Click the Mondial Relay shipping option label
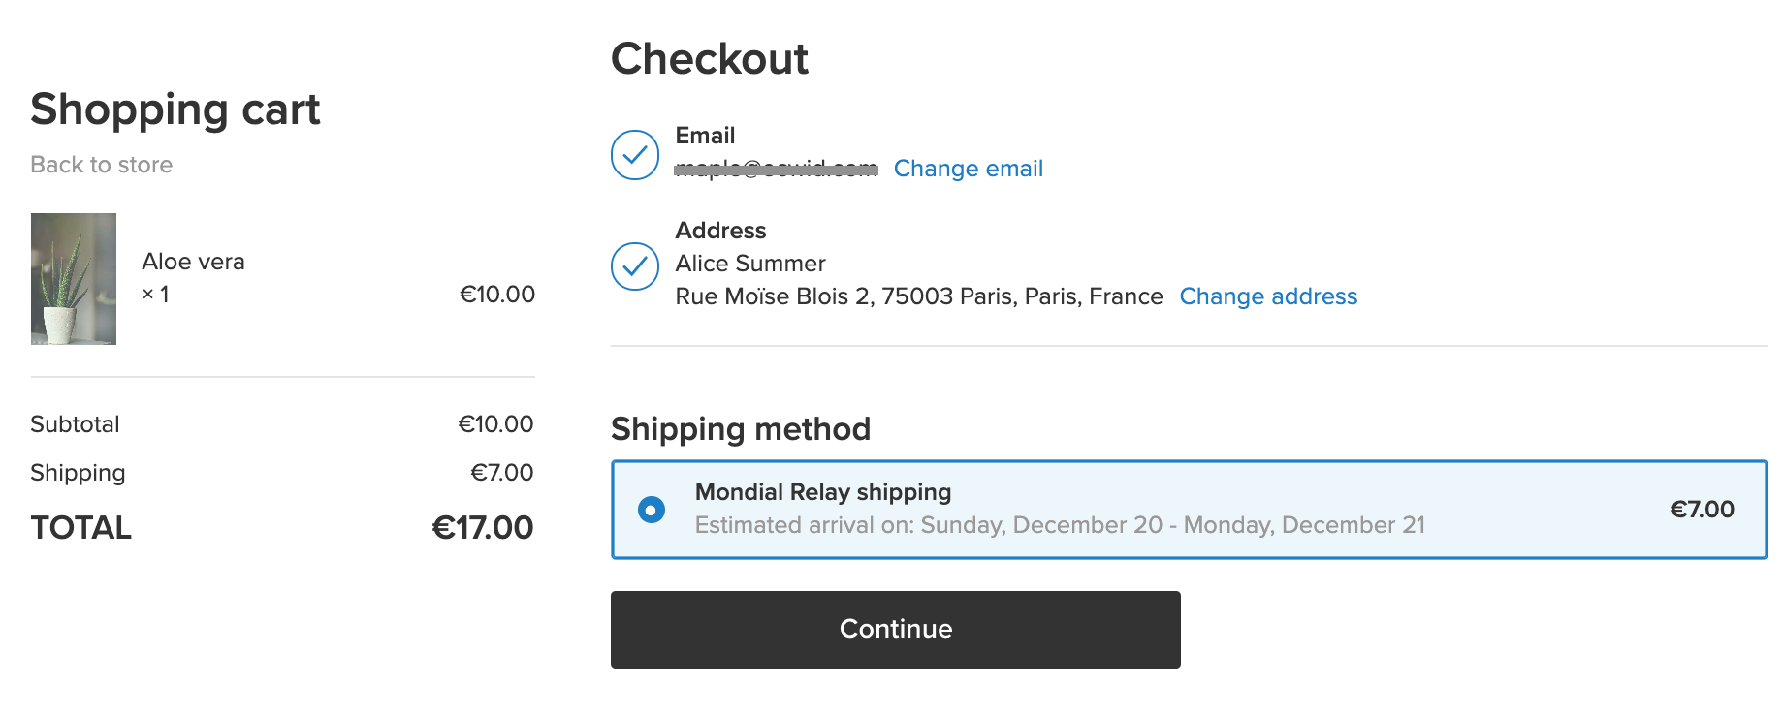 [823, 492]
